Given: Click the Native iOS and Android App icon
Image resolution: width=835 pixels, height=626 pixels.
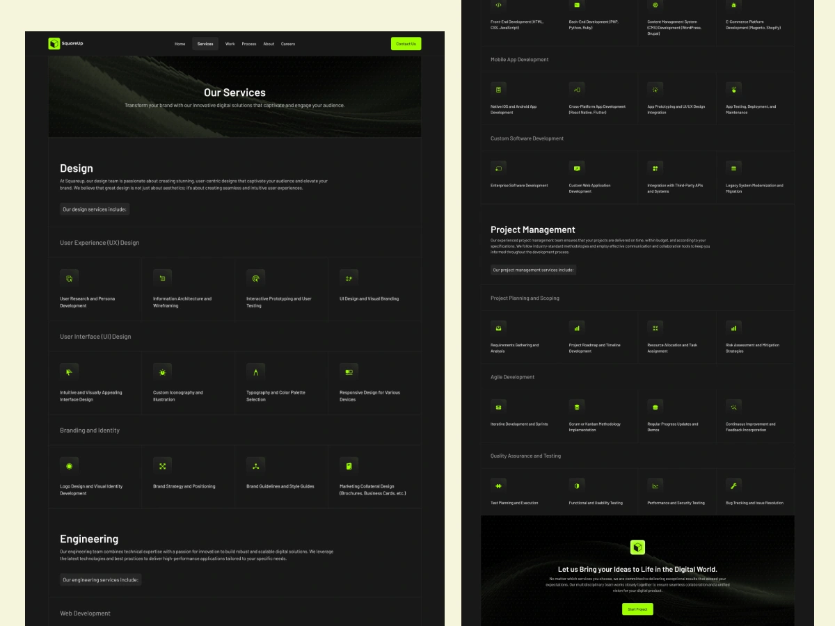Looking at the screenshot, I should 498,90.
